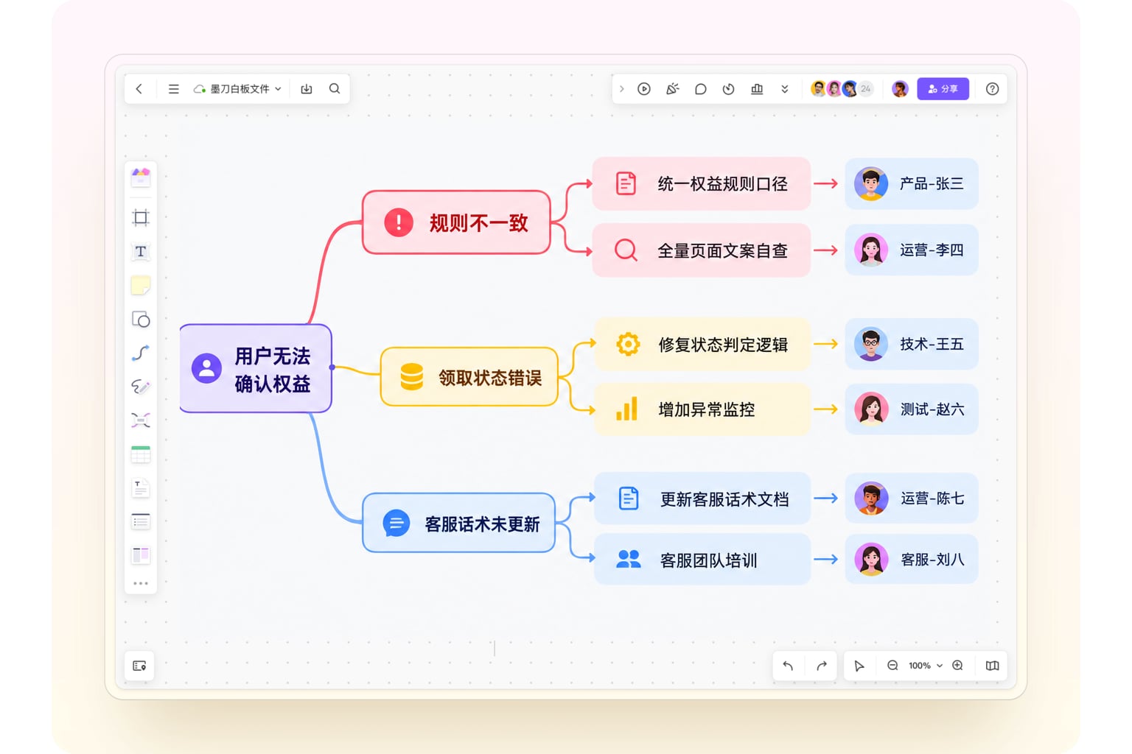
Task: Open the help question mark icon
Action: (993, 89)
